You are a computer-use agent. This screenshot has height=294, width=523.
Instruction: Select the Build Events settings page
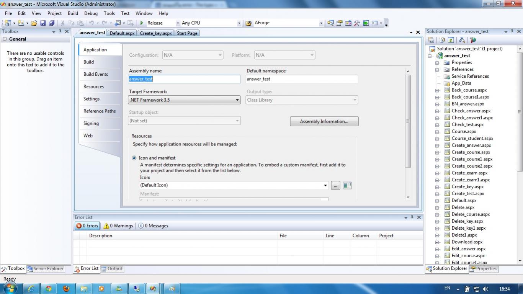point(96,74)
